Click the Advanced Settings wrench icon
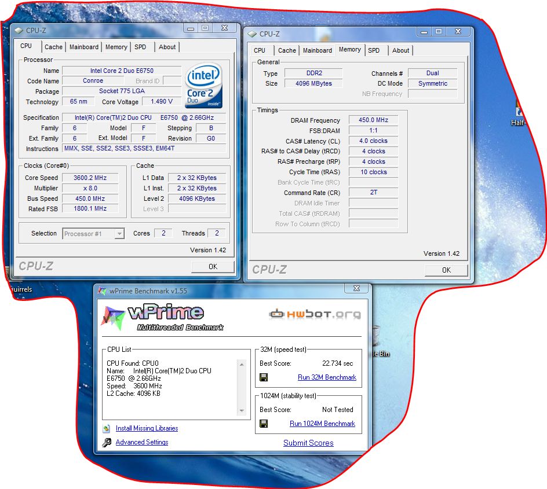 107,442
